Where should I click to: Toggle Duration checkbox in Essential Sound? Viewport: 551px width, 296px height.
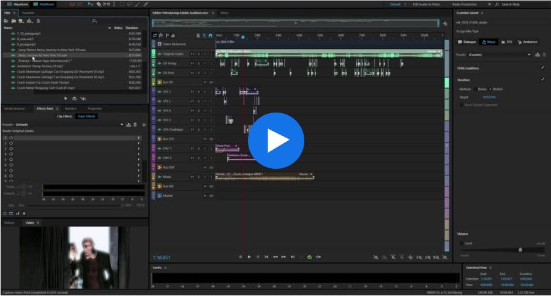(x=542, y=80)
